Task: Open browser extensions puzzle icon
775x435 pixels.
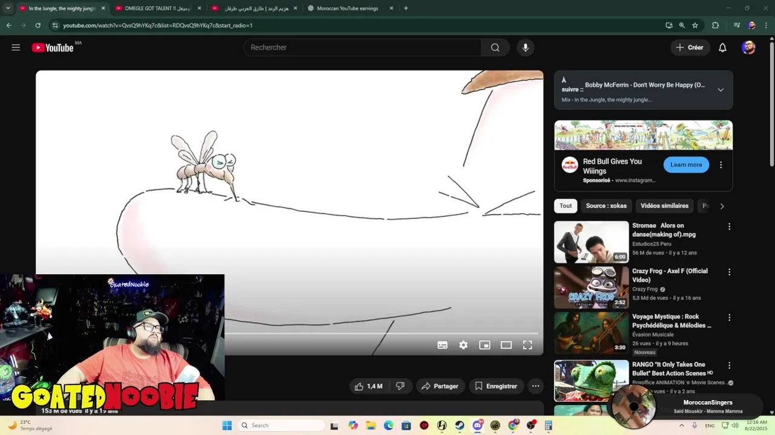Action: [715, 25]
